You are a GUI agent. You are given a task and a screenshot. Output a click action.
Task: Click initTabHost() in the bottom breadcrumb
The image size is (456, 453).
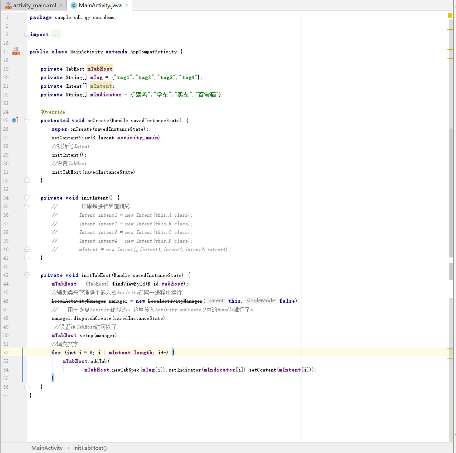coord(90,448)
